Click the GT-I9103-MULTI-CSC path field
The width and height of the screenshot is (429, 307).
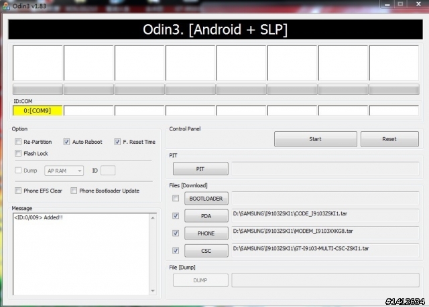[x=325, y=251]
